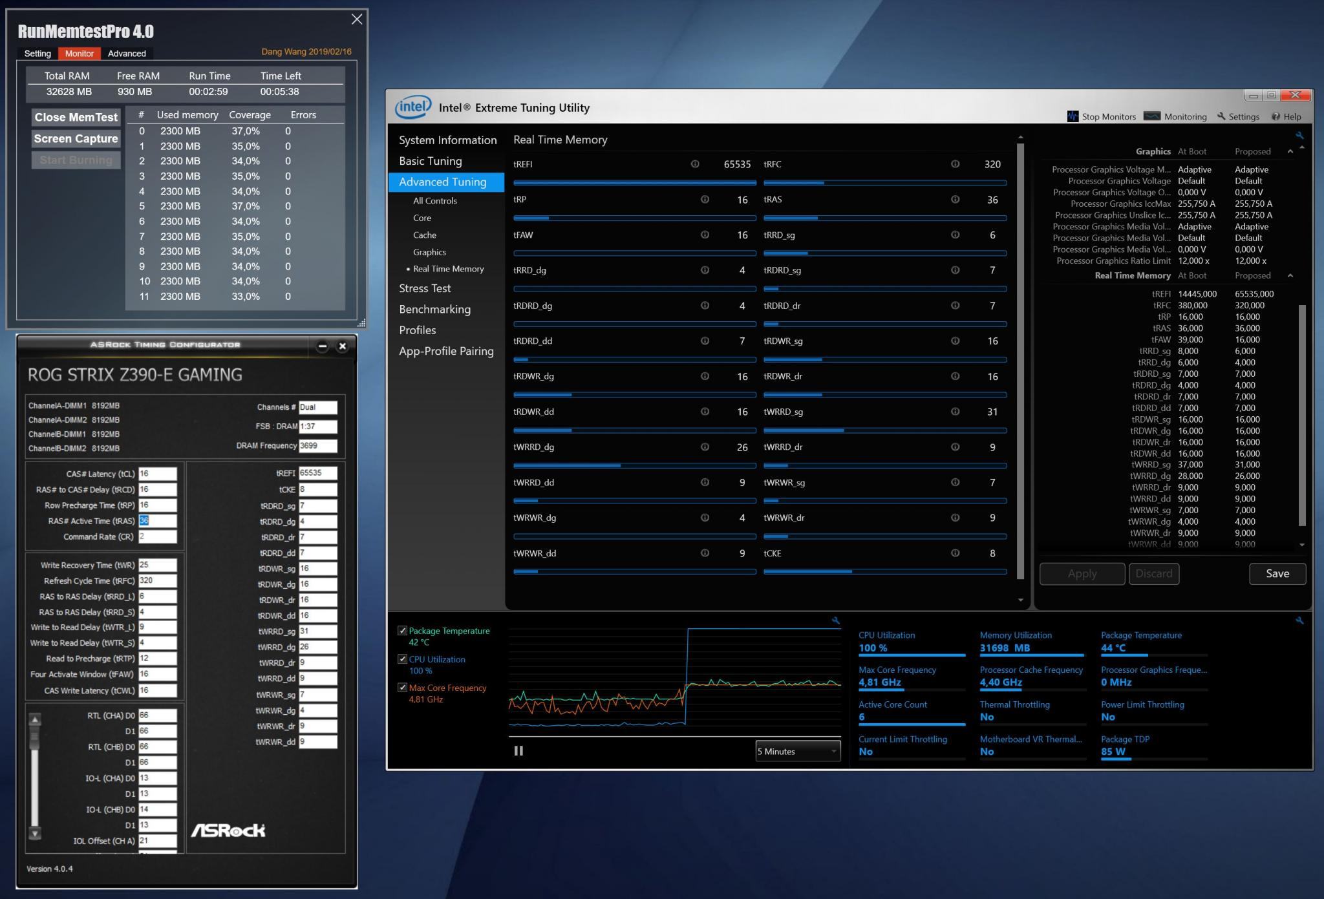This screenshot has width=1324, height=899.
Task: Collapse the Graphics section in proposed panel
Action: click(1290, 151)
